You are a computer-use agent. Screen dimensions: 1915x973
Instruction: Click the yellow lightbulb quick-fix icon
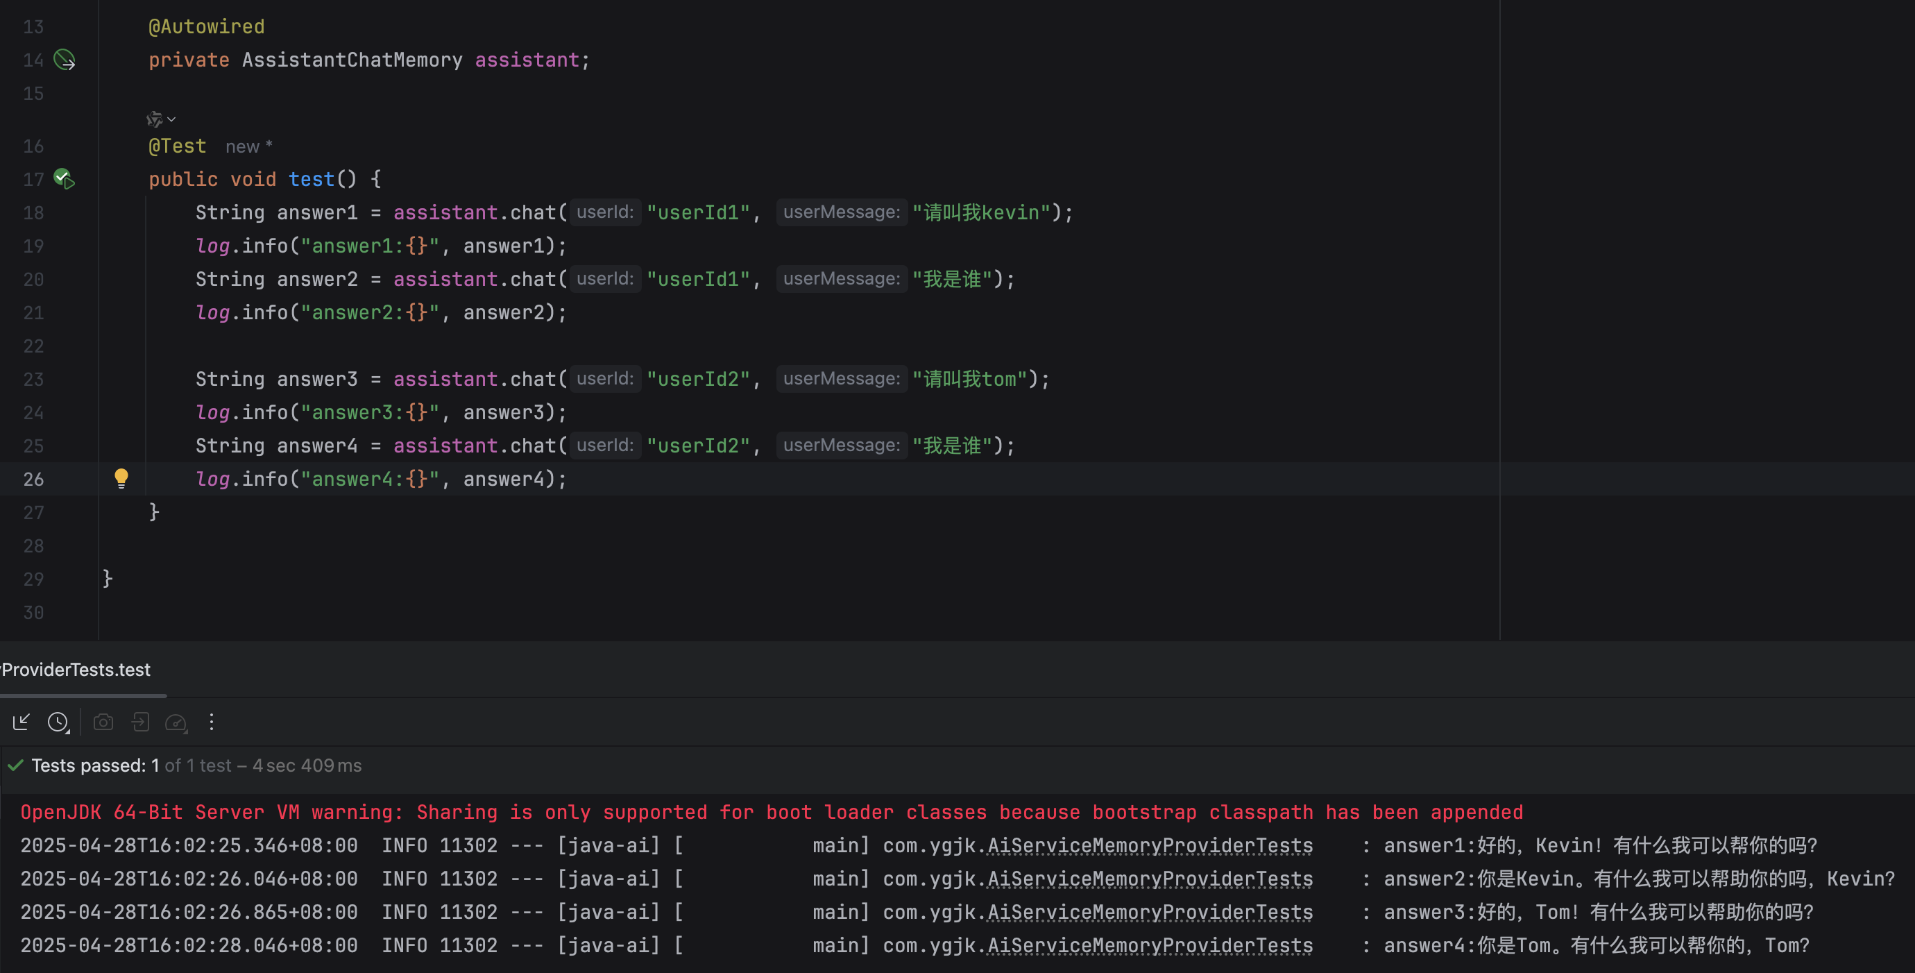click(x=121, y=478)
